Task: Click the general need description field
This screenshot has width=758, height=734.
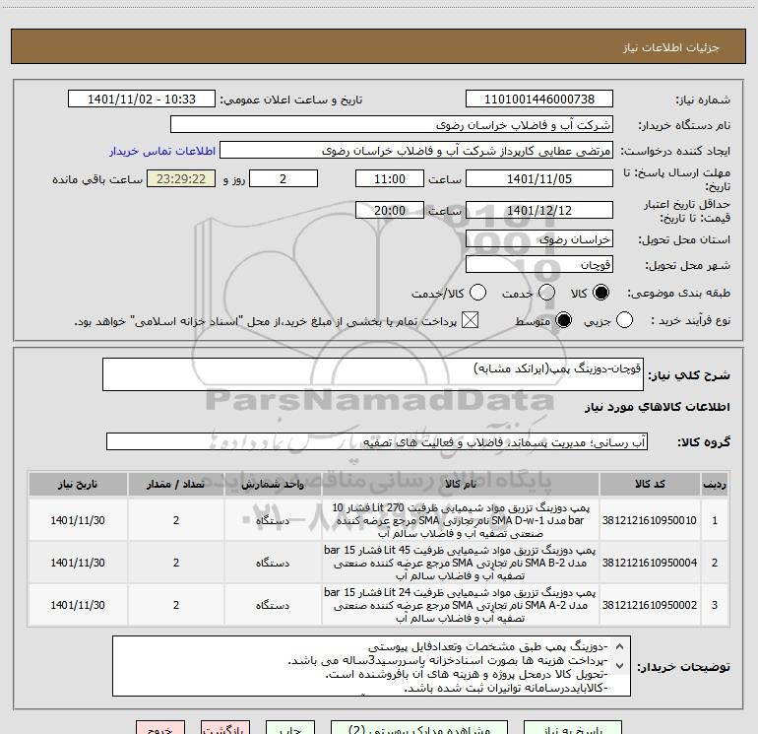Action: point(373,374)
